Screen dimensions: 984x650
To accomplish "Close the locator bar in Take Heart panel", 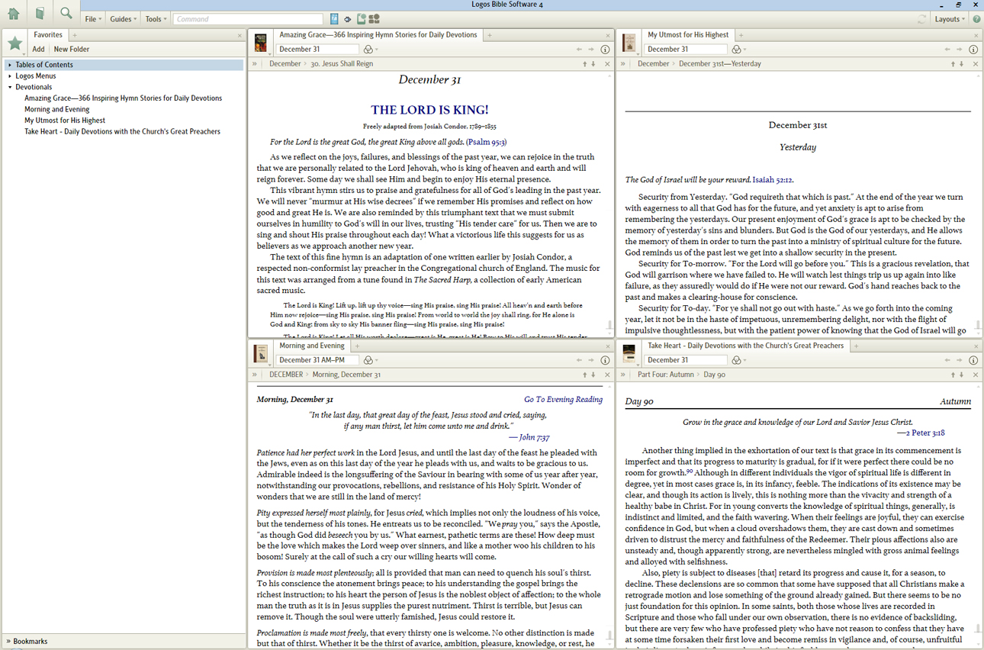I will click(x=976, y=375).
